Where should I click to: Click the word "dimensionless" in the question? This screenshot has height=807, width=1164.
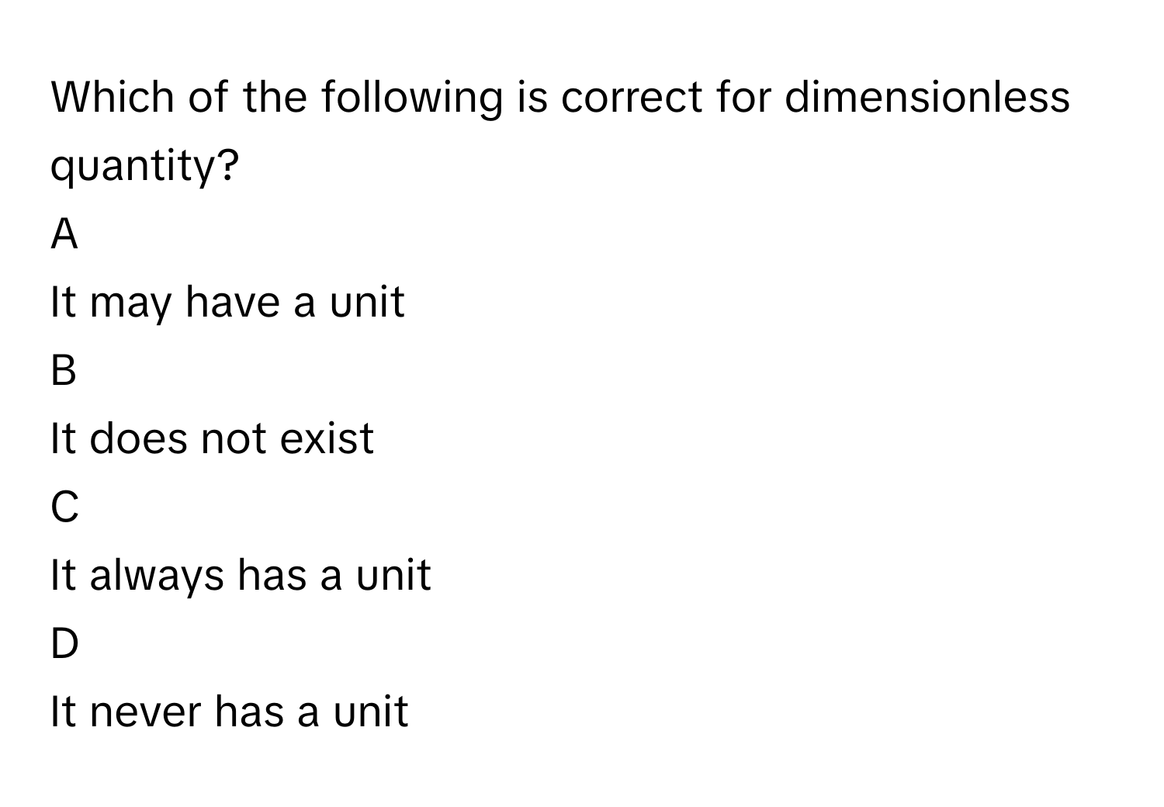pos(927,98)
